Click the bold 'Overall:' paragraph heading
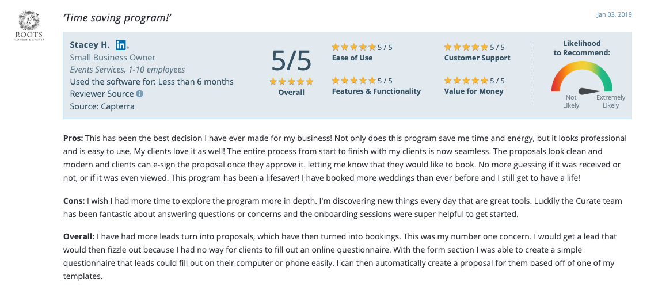Viewport: 662px width, 290px height. [x=79, y=236]
